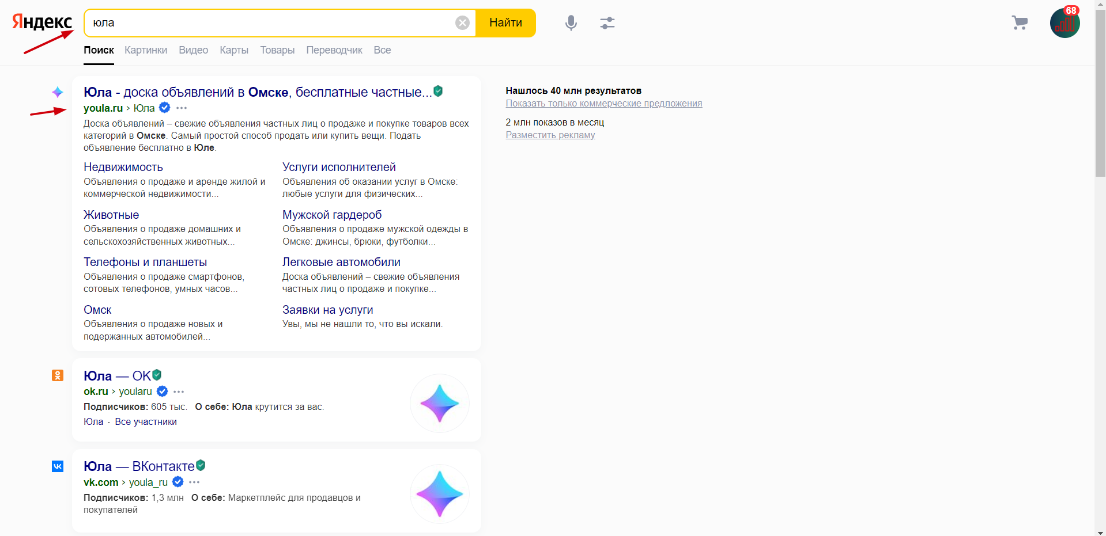This screenshot has width=1106, height=536.
Task: Click the verified checkmark next to ok.ru yoularu
Action: pos(163,391)
